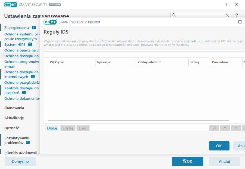The image size is (245, 169).
Task: Click the move-to-top arrow button
Action: click(214, 128)
